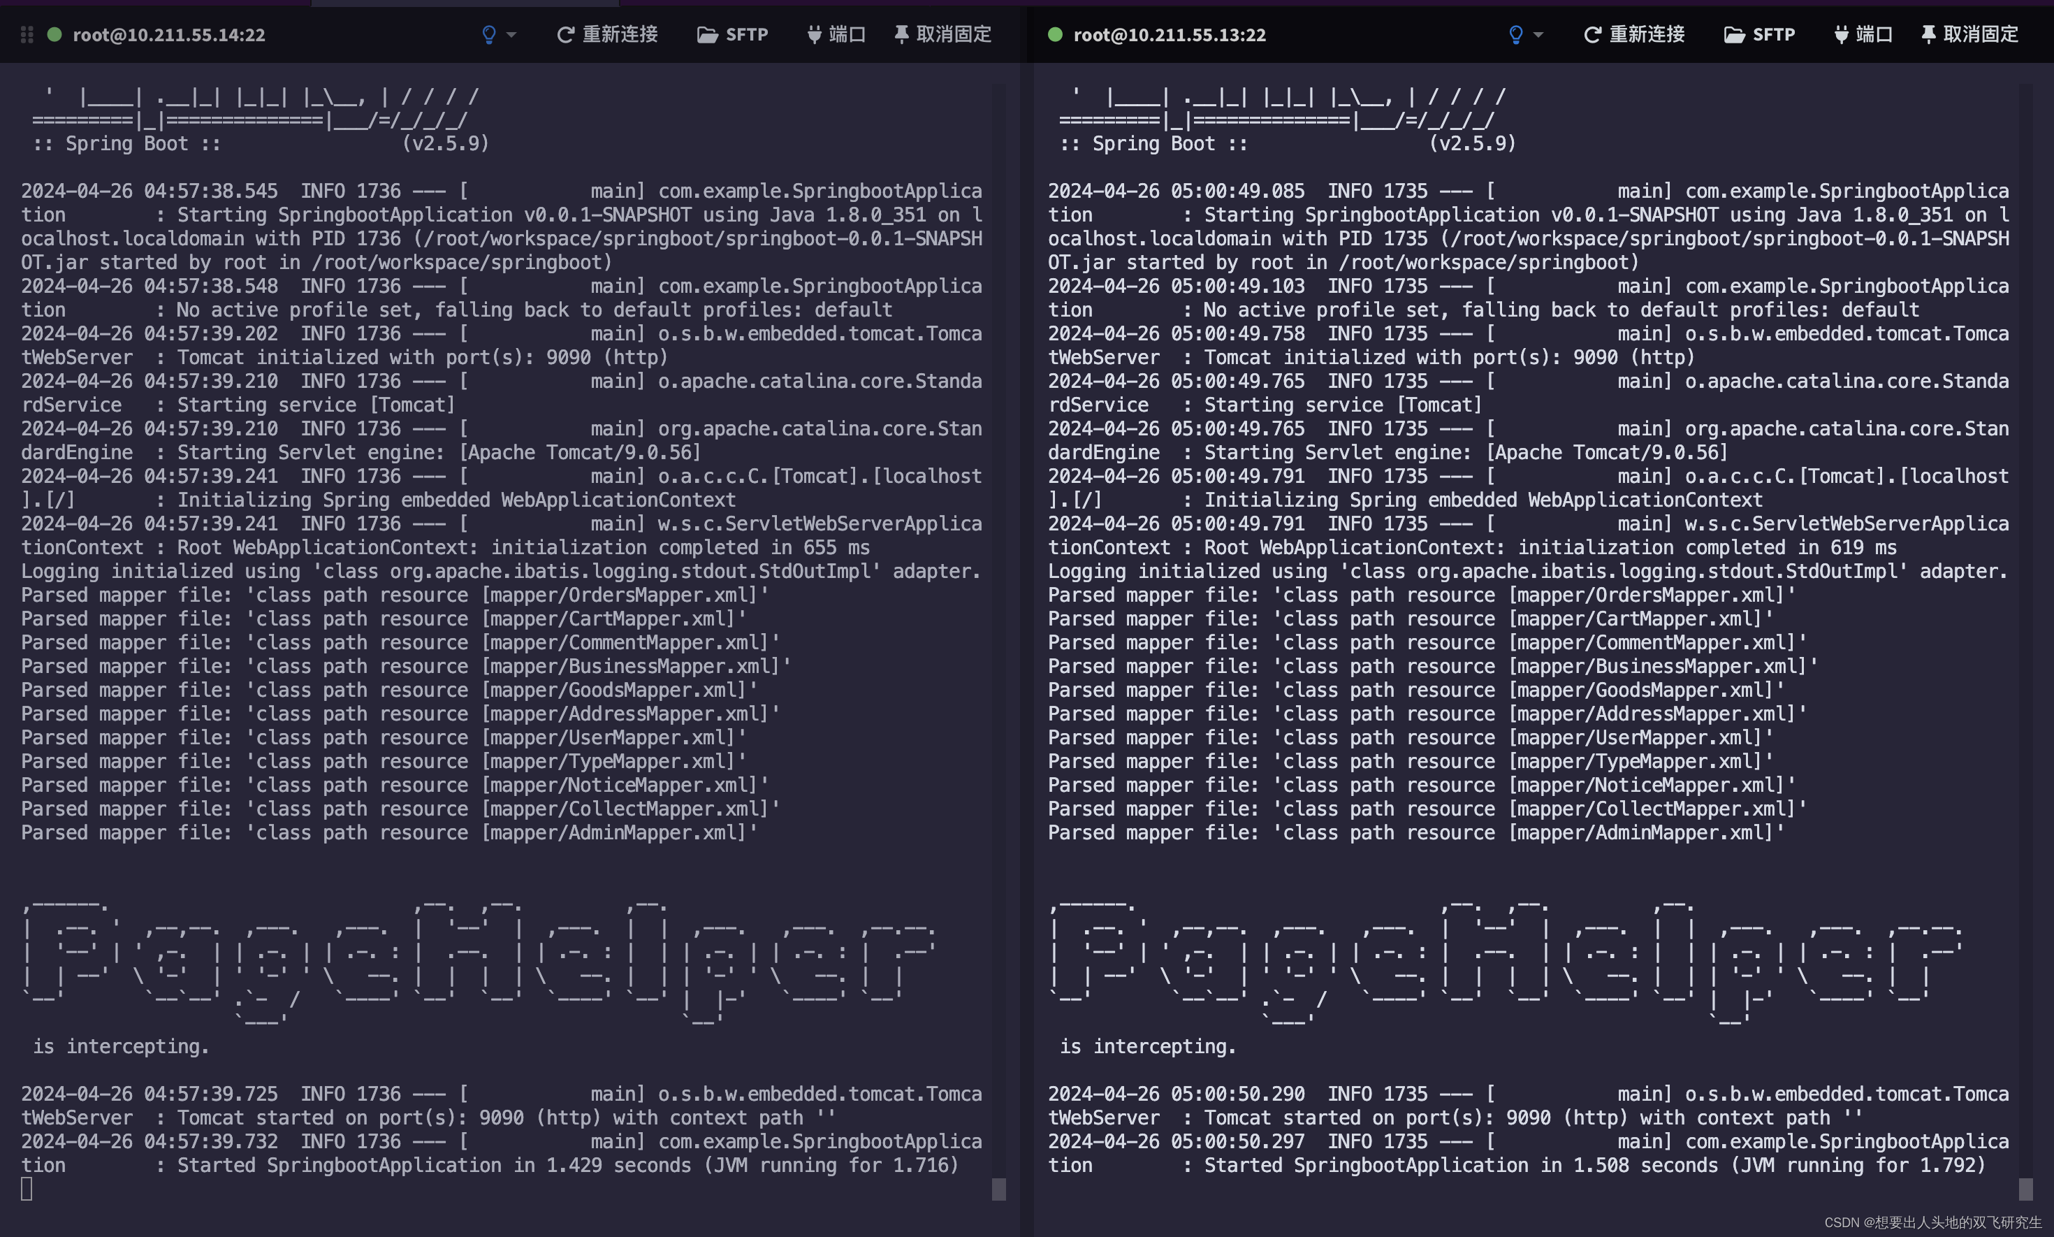Open port forwarding (端口) in left terminal

point(836,34)
